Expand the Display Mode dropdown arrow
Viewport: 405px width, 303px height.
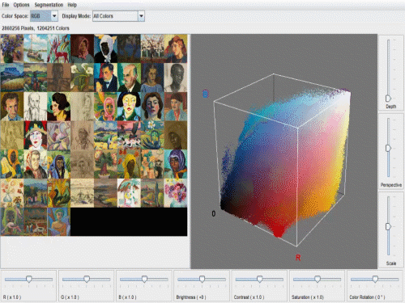click(x=141, y=16)
